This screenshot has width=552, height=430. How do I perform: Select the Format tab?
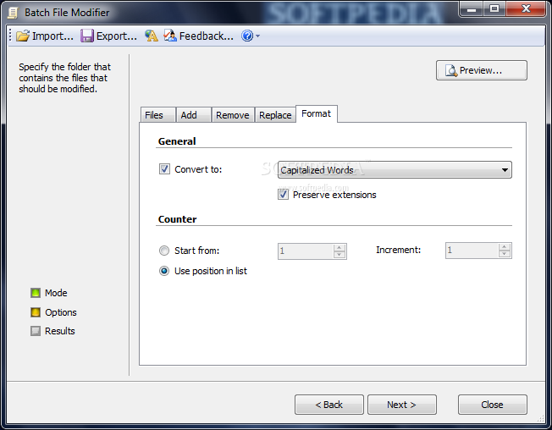click(x=317, y=113)
